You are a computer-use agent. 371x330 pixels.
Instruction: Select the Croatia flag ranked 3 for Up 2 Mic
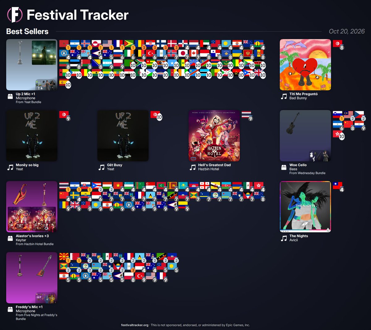click(x=151, y=43)
